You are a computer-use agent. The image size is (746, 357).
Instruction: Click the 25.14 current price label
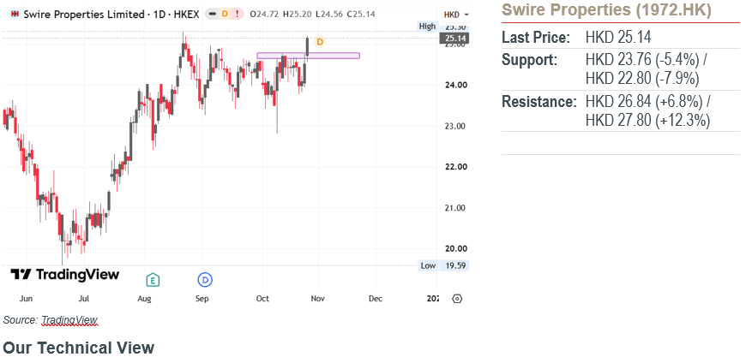pos(456,39)
